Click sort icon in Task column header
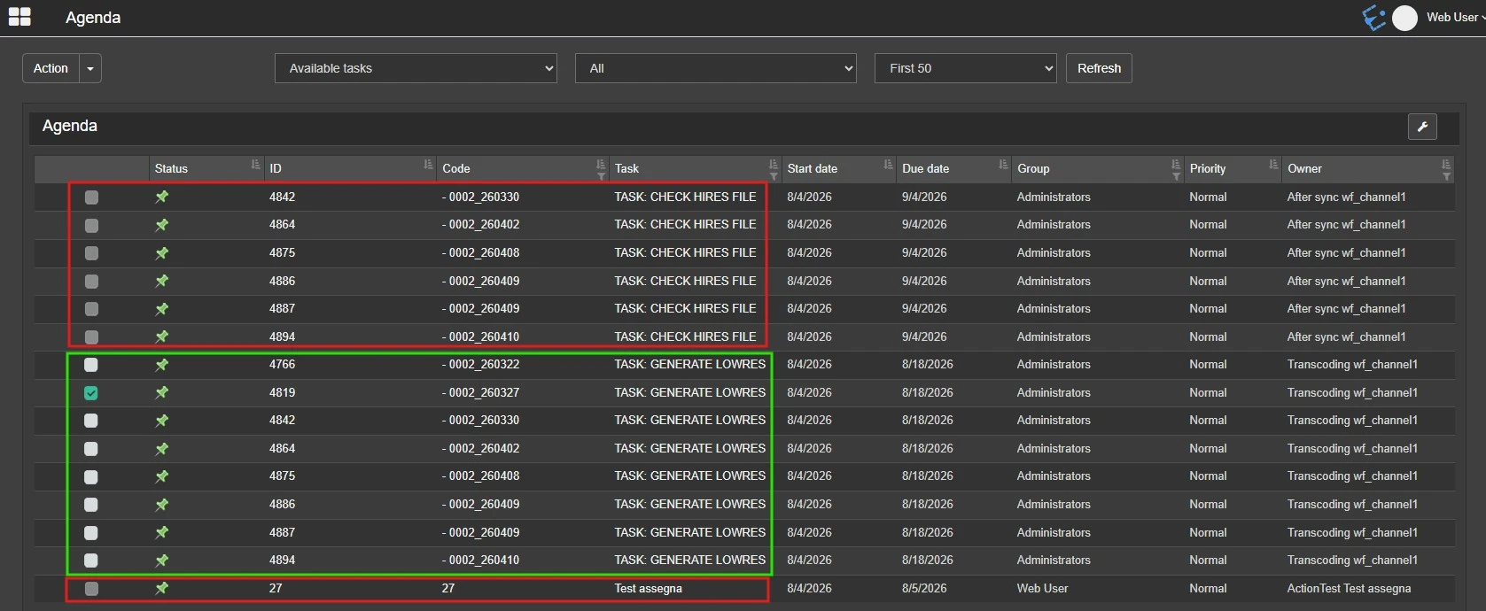 pyautogui.click(x=773, y=165)
